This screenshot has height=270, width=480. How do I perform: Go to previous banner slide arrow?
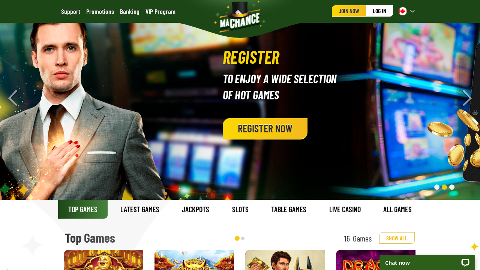[13, 98]
